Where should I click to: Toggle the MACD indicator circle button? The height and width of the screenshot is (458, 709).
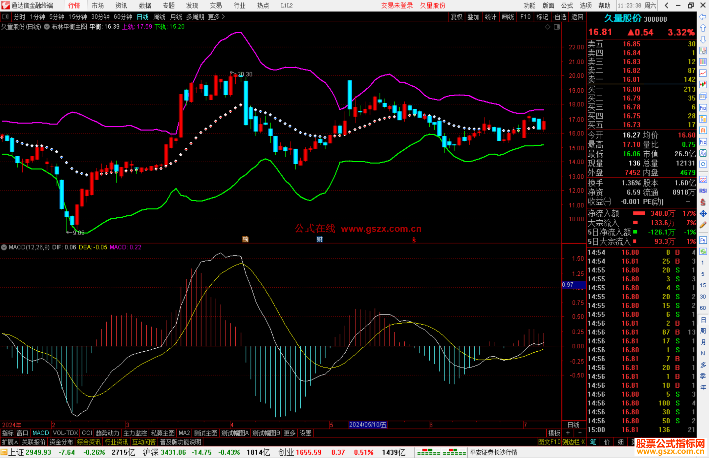tap(4, 247)
